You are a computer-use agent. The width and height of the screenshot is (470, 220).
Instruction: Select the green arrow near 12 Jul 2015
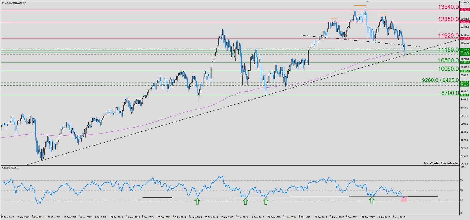(245, 201)
